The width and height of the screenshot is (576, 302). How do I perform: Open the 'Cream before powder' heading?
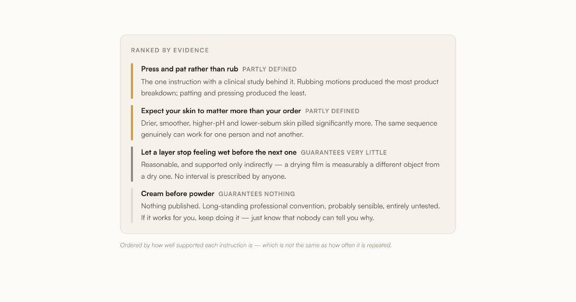pos(178,194)
